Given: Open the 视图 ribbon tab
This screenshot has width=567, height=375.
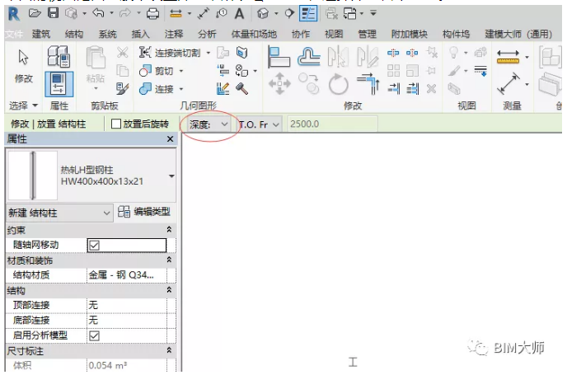Looking at the screenshot, I should [334, 35].
